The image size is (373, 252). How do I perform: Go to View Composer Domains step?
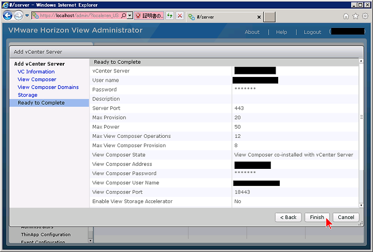coord(48,87)
